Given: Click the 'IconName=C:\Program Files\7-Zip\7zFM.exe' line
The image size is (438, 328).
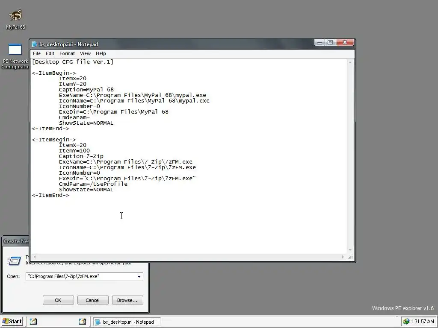Looking at the screenshot, I should 127,167.
